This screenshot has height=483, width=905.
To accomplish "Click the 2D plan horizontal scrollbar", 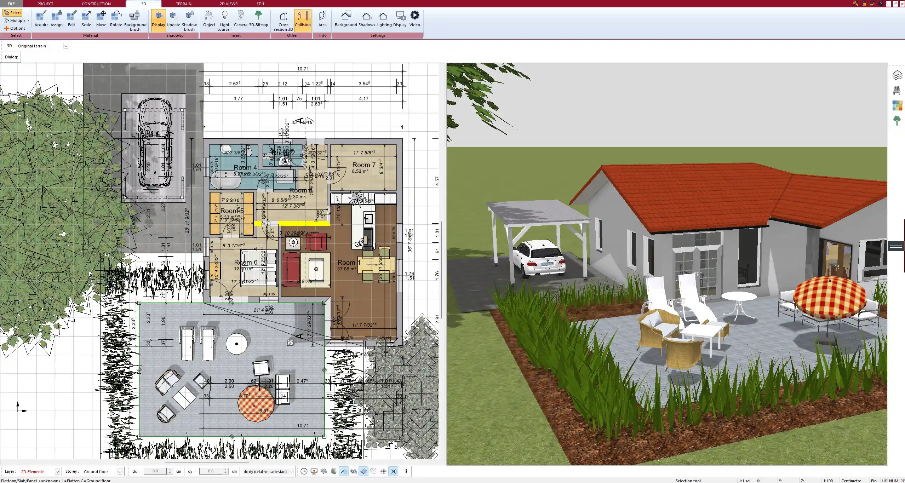I will [206, 462].
